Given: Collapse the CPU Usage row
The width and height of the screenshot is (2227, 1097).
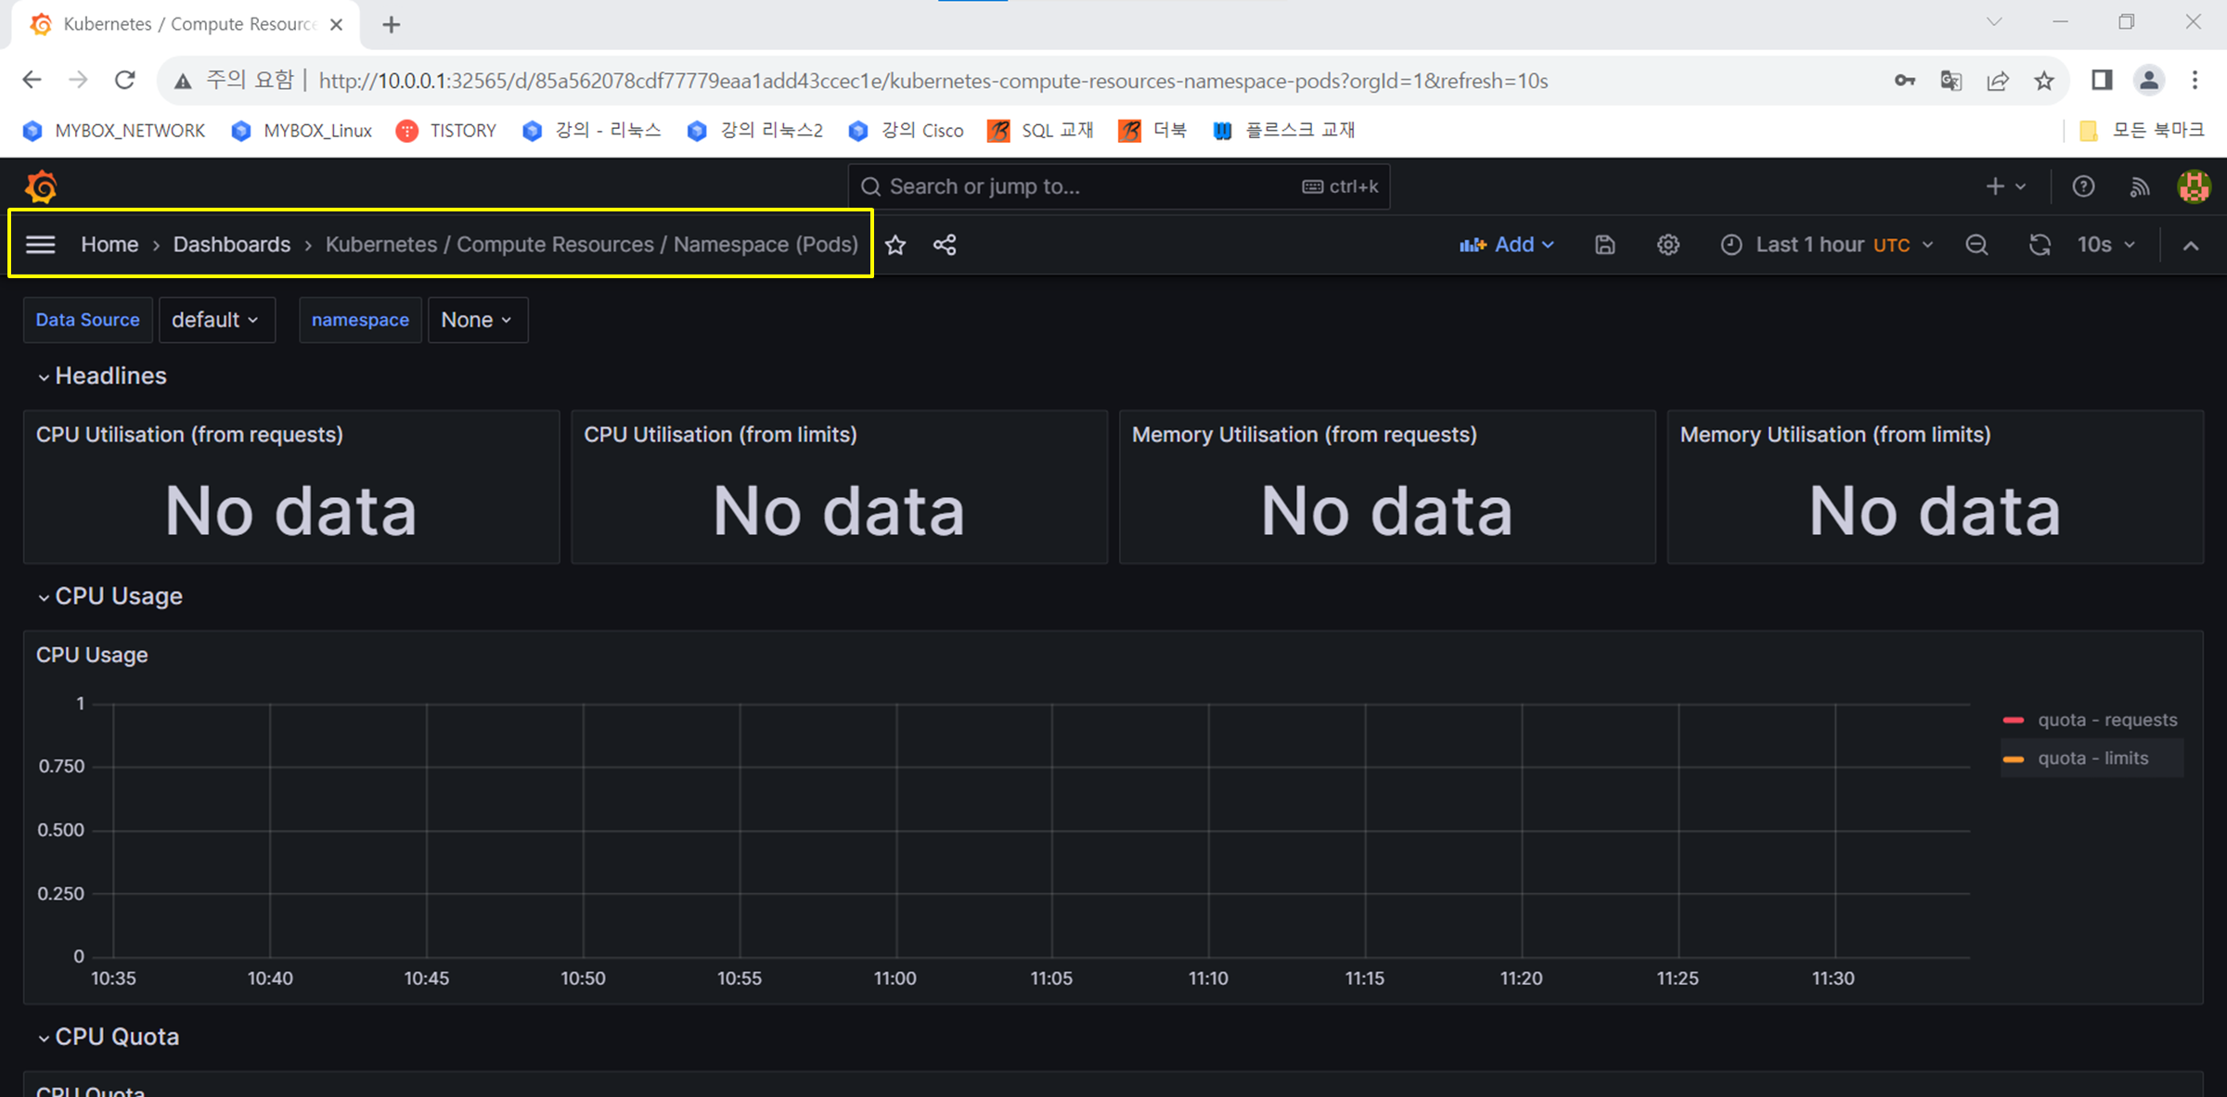Looking at the screenshot, I should pos(109,596).
